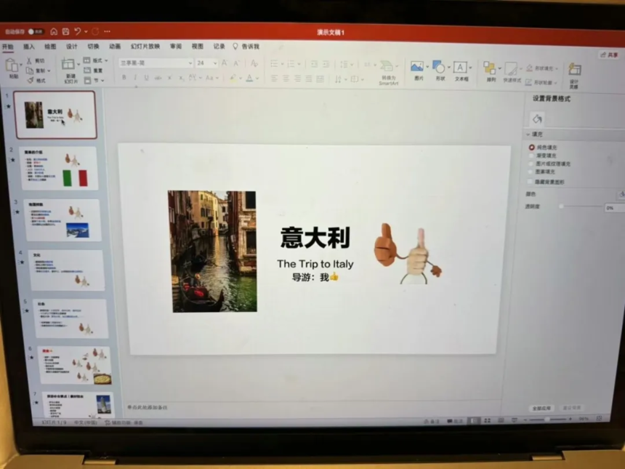
Task: Click the Text Box icon
Action: coord(460,67)
